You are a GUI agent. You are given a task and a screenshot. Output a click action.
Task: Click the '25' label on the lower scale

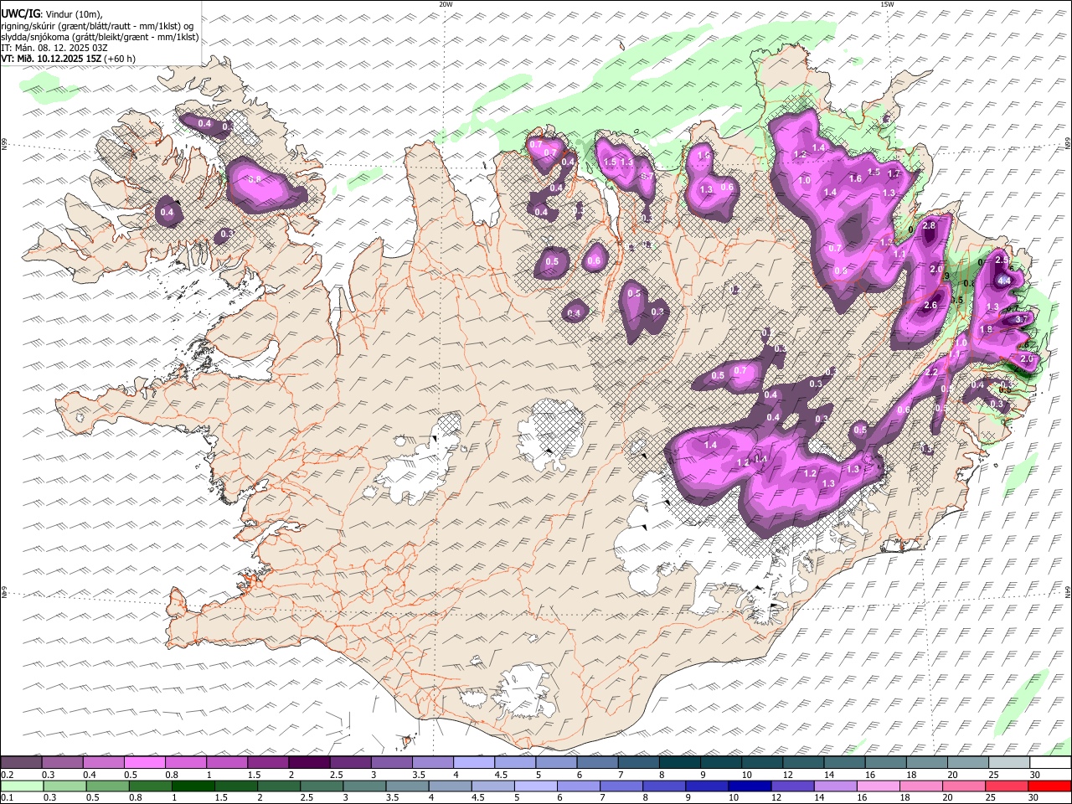click(x=992, y=798)
